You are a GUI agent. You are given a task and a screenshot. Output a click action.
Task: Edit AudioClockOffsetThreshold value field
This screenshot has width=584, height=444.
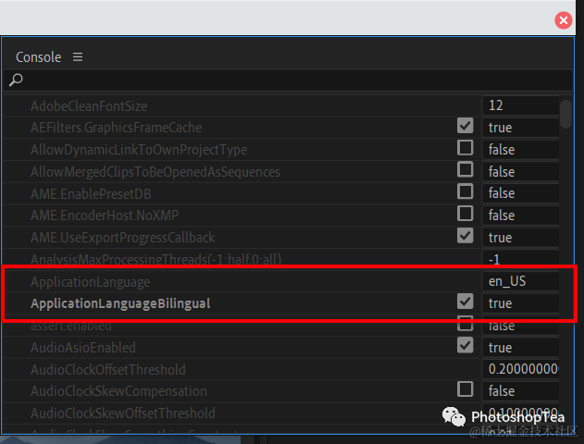tap(520, 369)
